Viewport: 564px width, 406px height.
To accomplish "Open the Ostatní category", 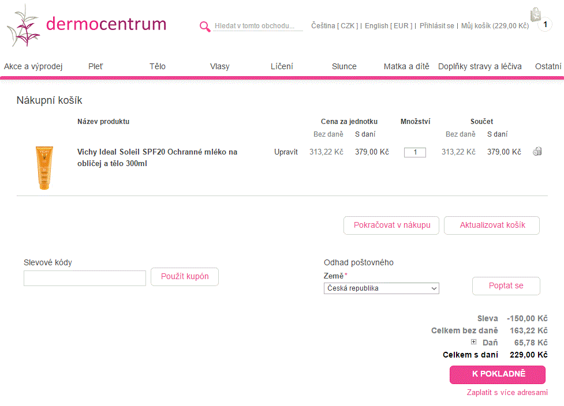I will point(548,66).
